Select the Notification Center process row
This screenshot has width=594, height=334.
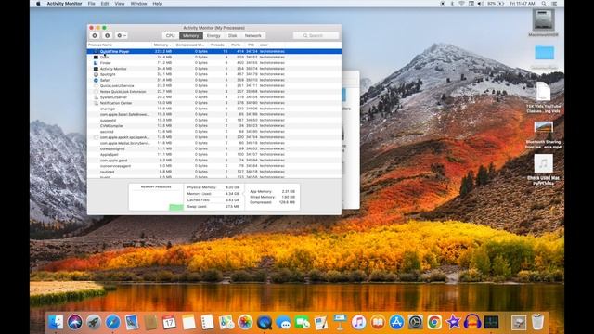point(214,103)
